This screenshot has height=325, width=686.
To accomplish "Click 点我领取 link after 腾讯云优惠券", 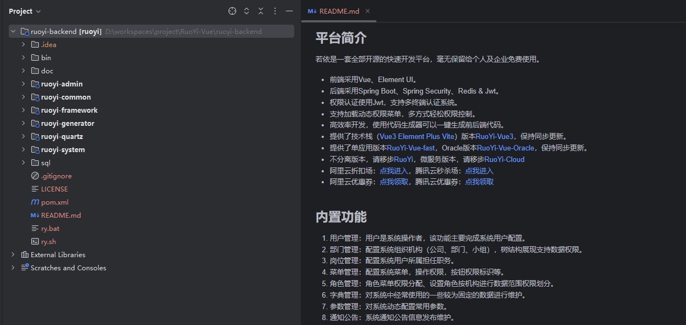I will click(479, 182).
